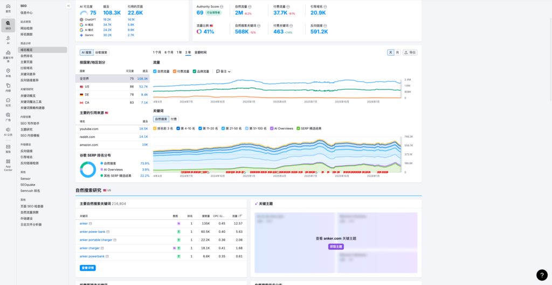The image size is (552, 285).
Task: Click the youtube.com citation source row
Action: tap(114, 129)
